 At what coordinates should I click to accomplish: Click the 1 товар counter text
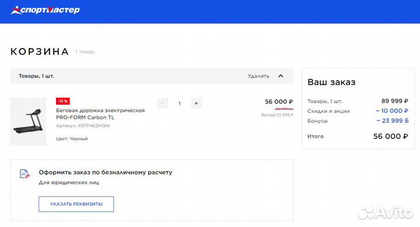coord(85,52)
